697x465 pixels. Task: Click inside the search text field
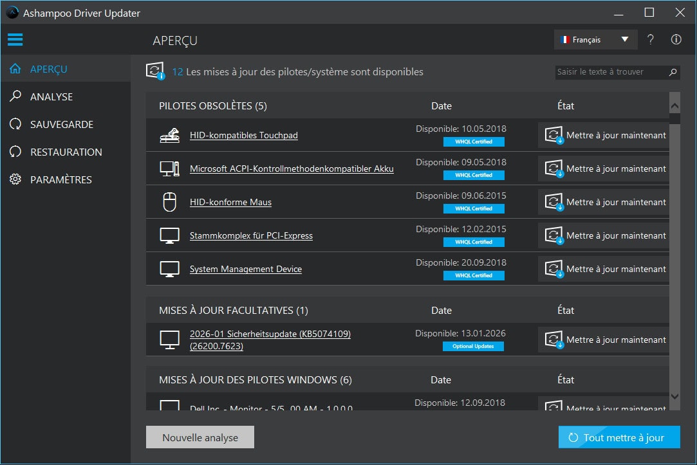tap(608, 72)
